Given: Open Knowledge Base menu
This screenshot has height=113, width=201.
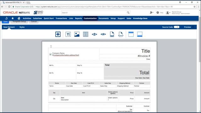Looking at the screenshot, I should (140, 18).
